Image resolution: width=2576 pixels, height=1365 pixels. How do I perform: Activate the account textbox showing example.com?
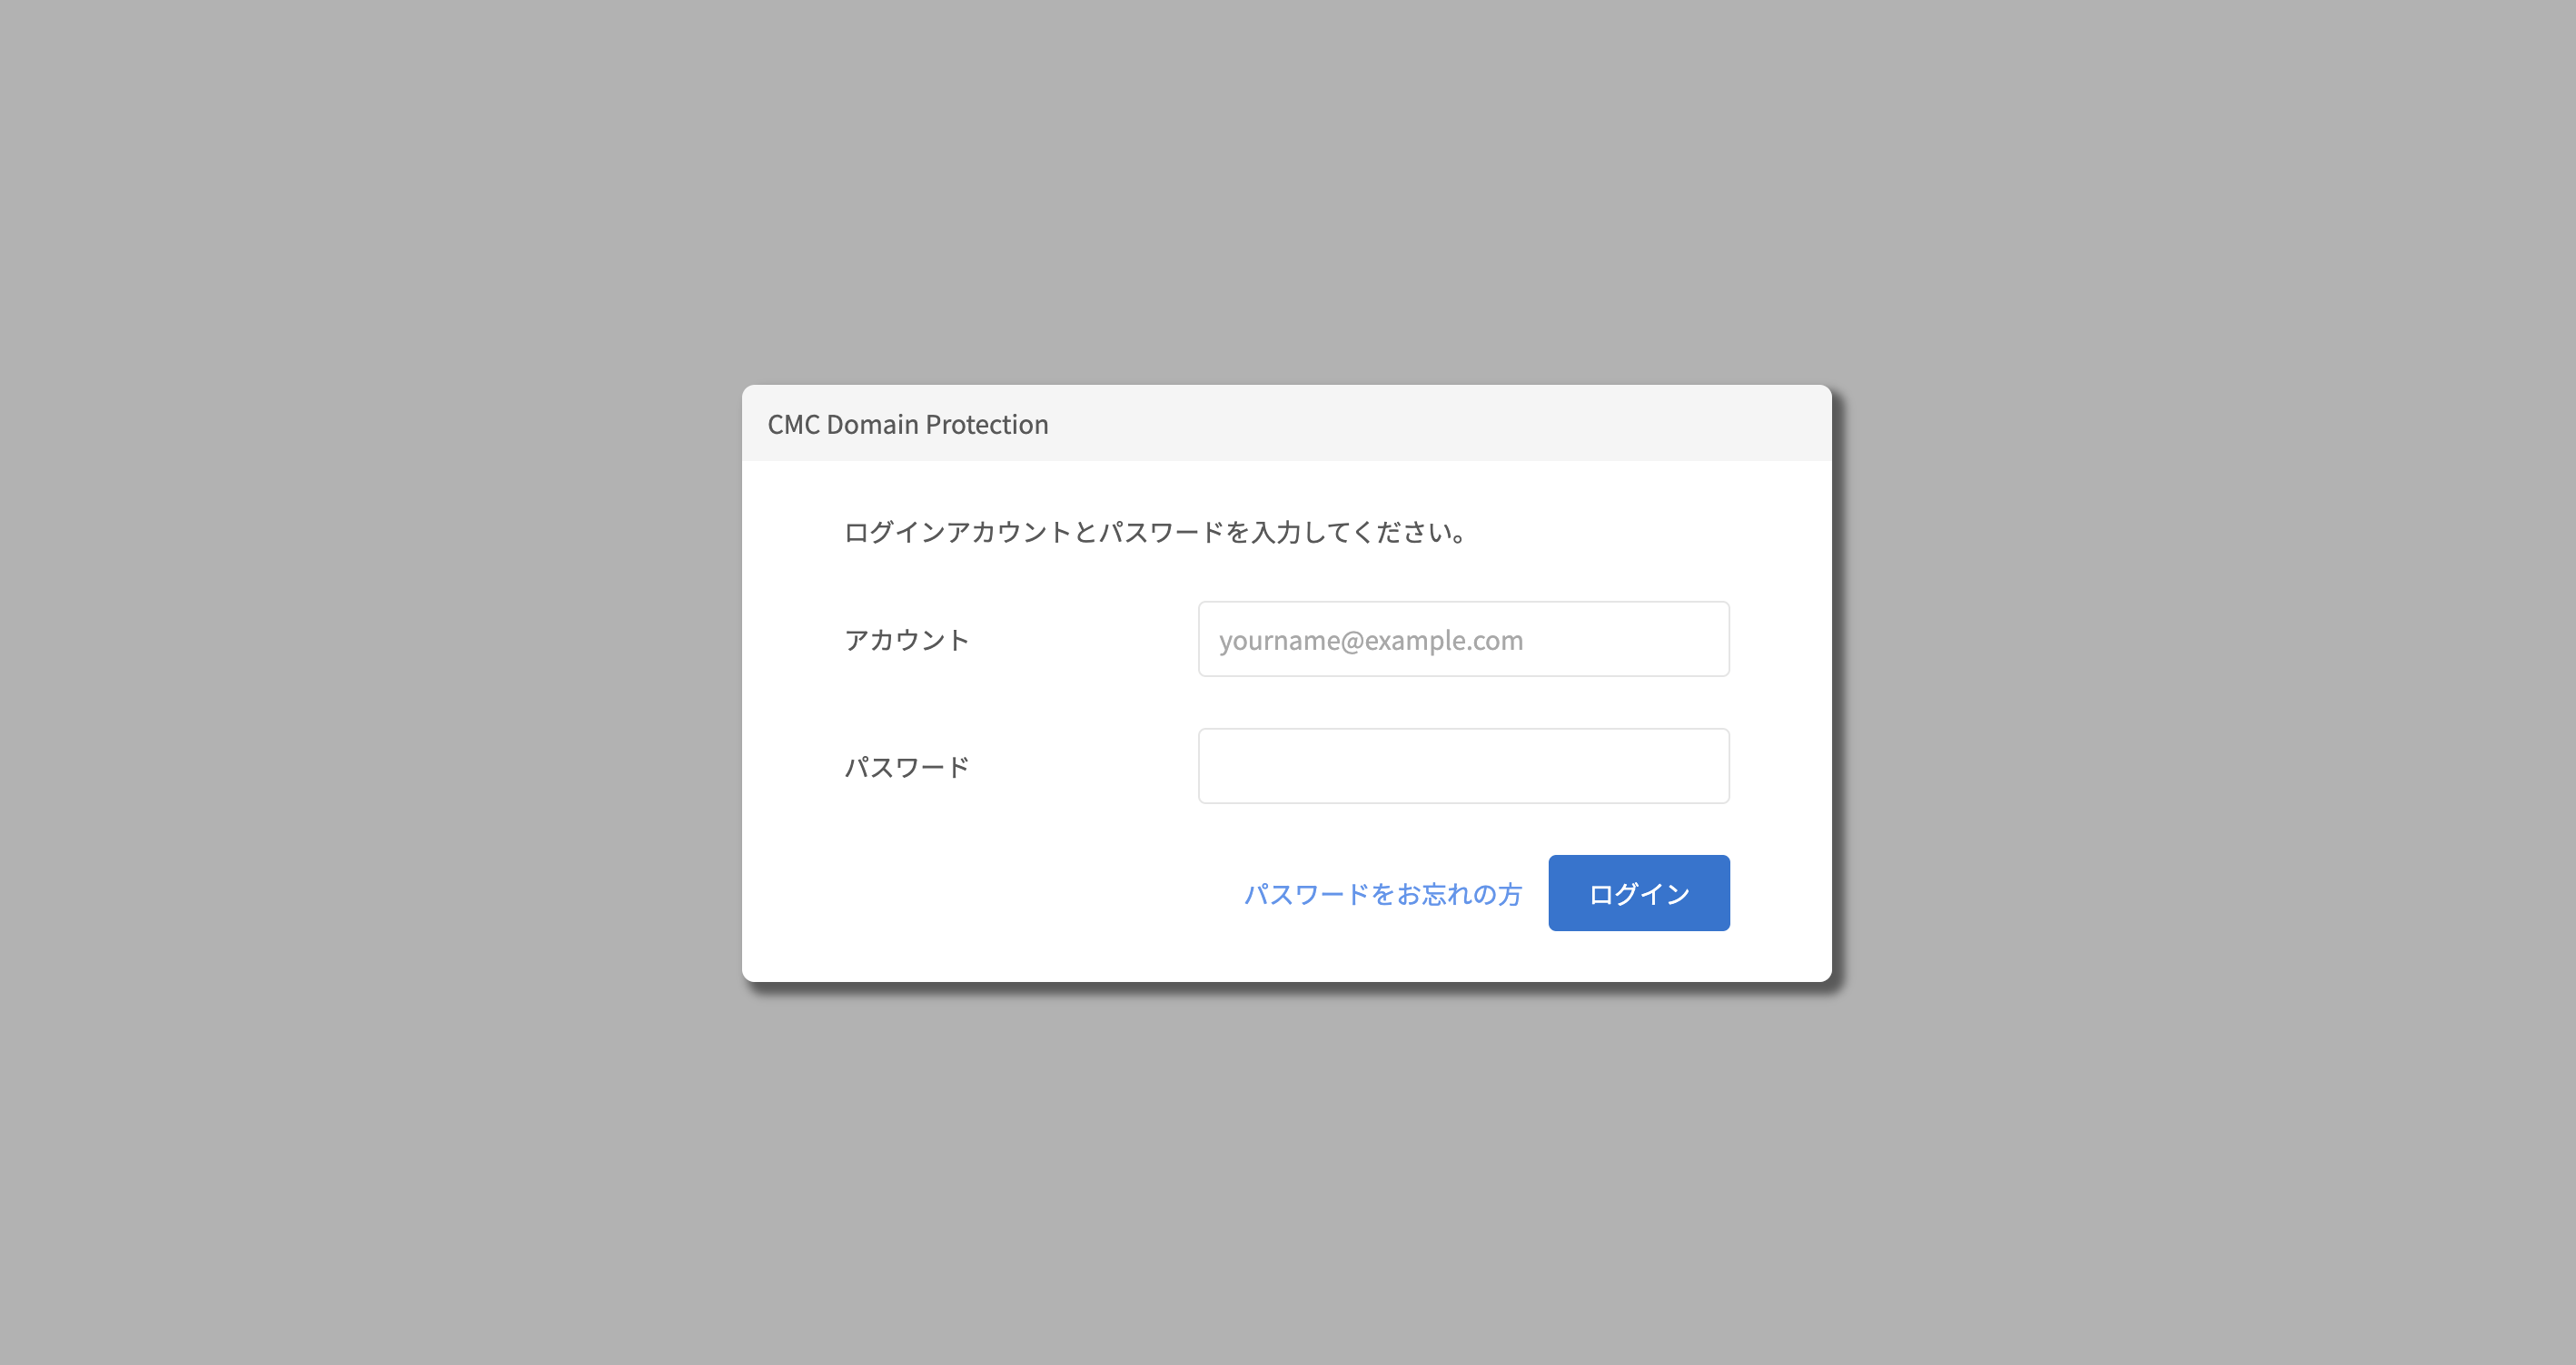tap(1463, 639)
